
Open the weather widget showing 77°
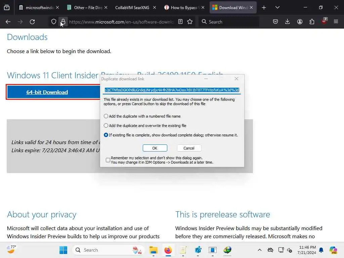11,250
